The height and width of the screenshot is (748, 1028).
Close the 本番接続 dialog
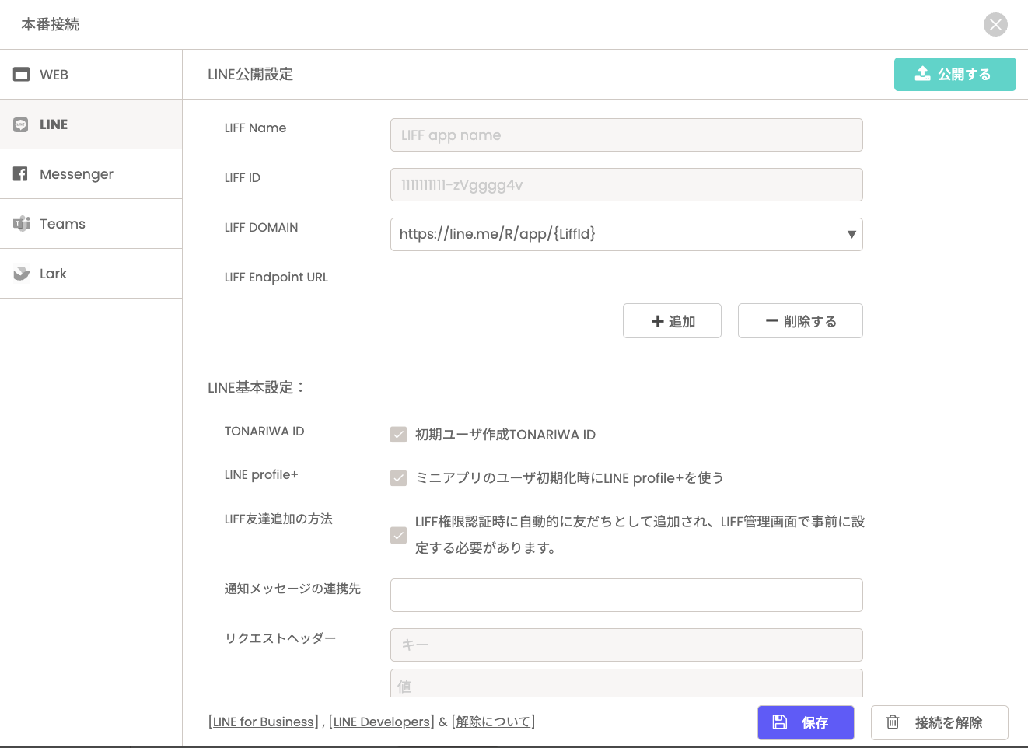[995, 24]
